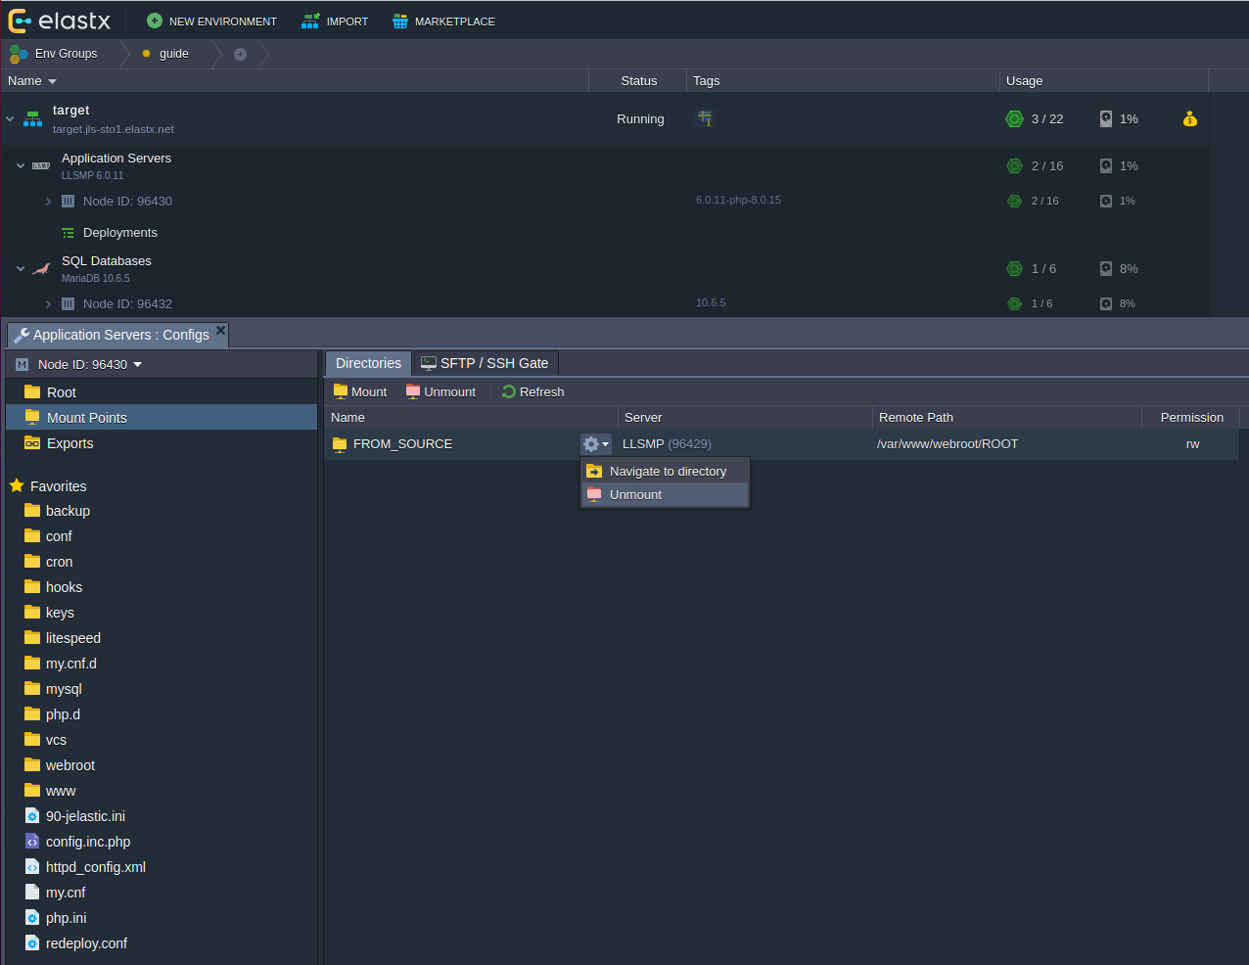Open the Node ID: 96430 dropdown
1249x965 pixels.
tap(137, 365)
